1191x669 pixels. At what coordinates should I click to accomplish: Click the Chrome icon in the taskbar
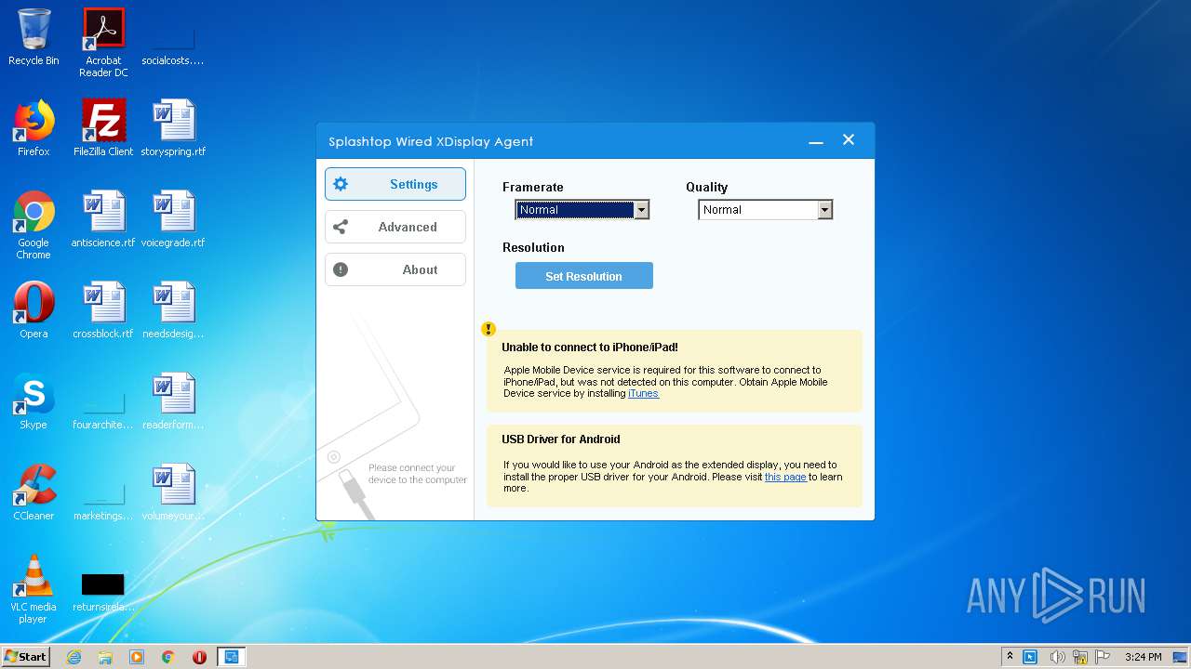coord(168,657)
